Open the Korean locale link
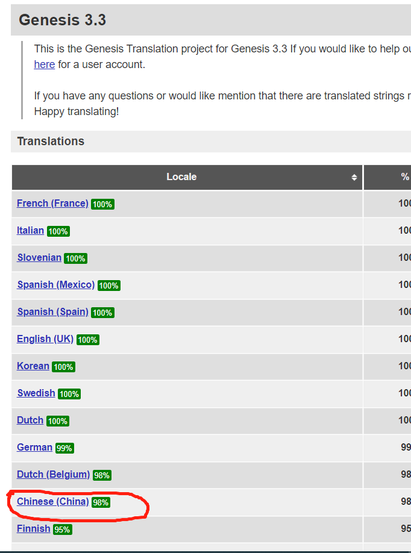 pos(33,366)
